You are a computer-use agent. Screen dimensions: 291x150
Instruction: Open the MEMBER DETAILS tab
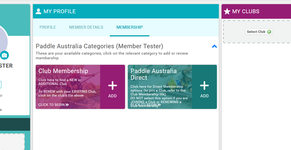click(x=86, y=27)
